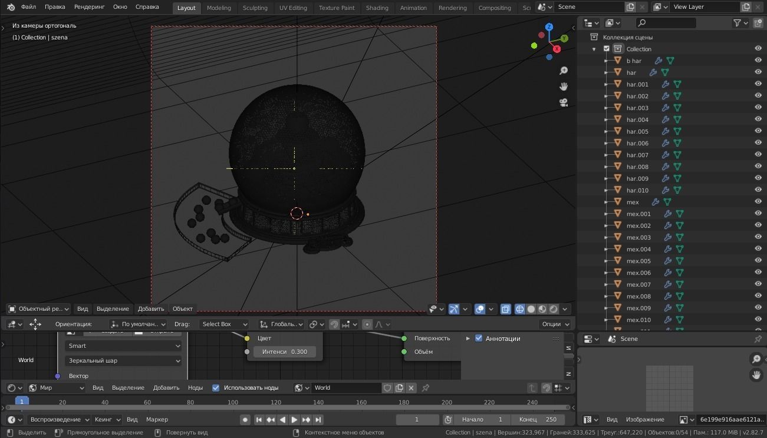Toggle camera view icon in viewport

564,102
